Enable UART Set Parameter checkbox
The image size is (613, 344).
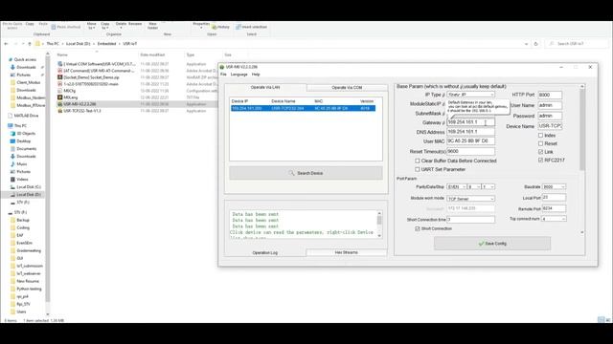point(418,169)
